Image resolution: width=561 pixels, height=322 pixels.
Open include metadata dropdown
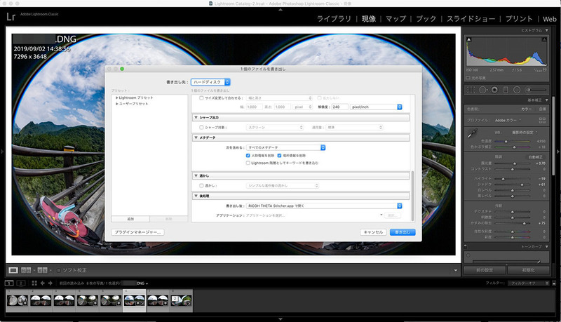pyautogui.click(x=286, y=147)
